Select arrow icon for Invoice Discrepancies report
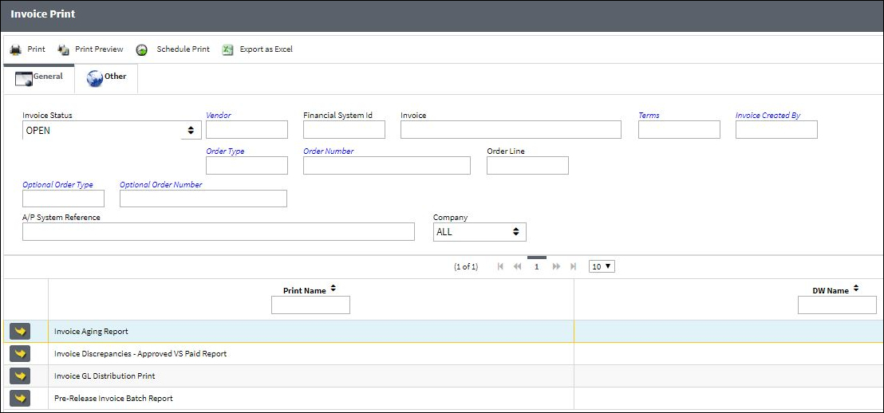Screen dimensions: 884x413 pos(20,354)
